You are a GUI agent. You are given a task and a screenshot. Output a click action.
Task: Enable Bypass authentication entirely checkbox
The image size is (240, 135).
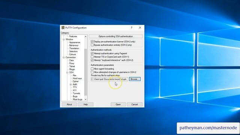[x=92, y=45]
